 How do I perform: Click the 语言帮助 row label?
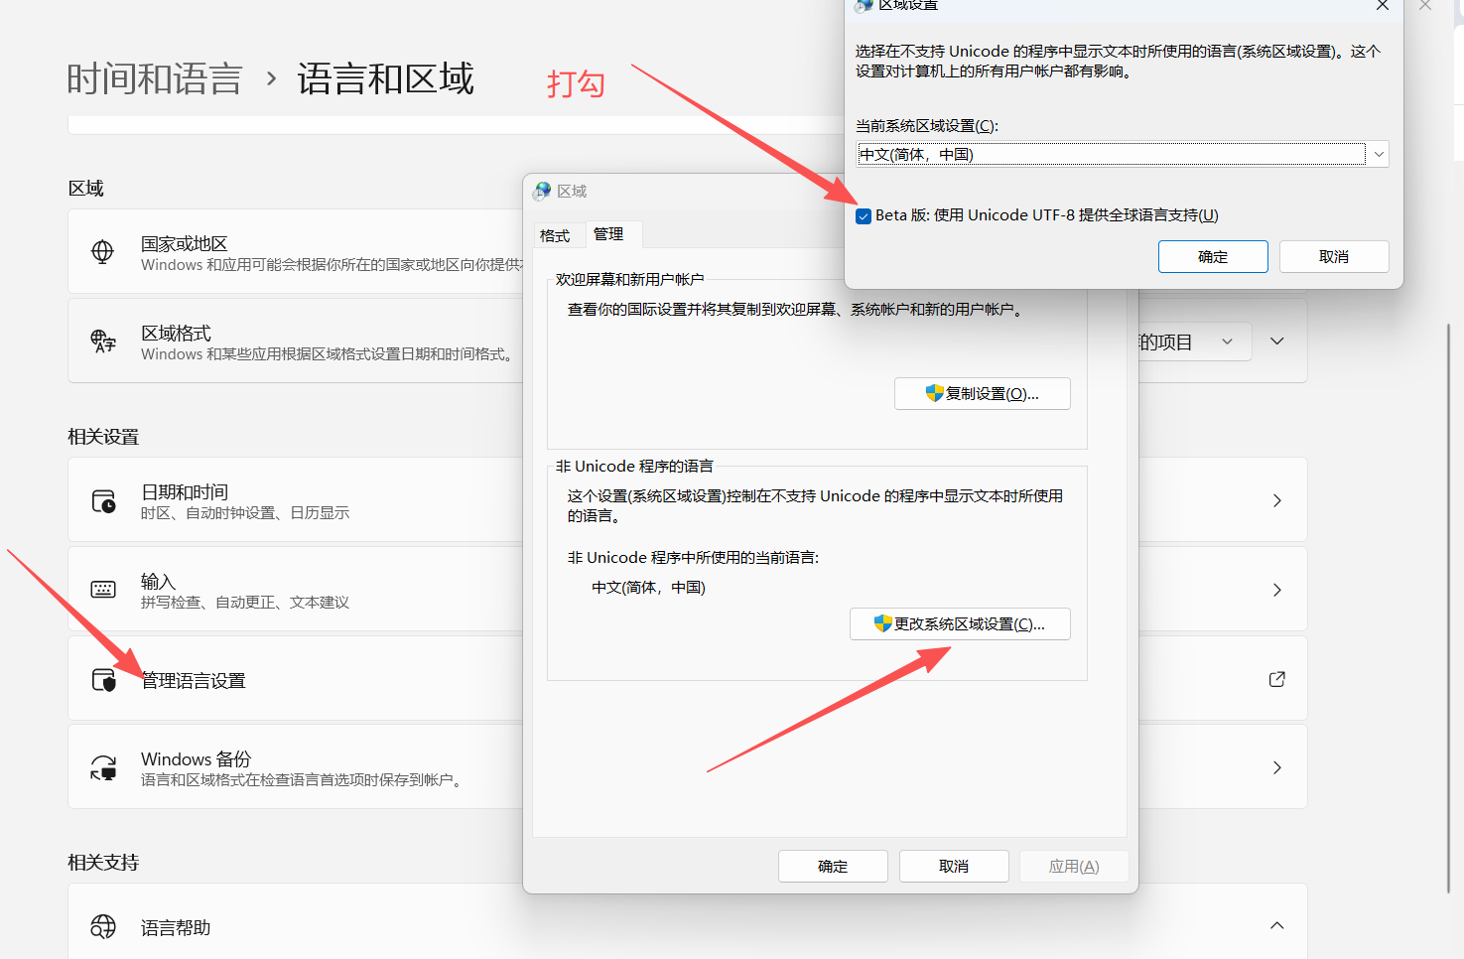[176, 927]
